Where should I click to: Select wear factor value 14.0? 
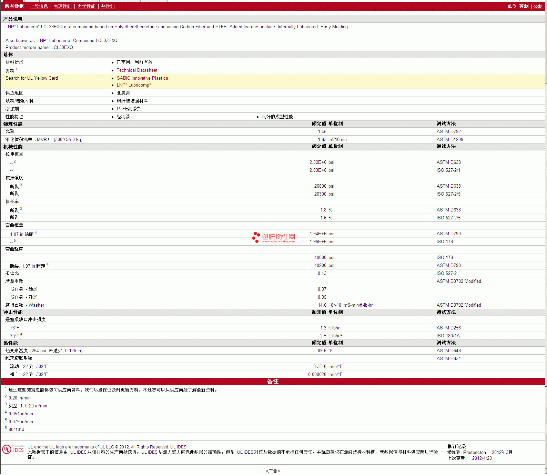[322, 305]
